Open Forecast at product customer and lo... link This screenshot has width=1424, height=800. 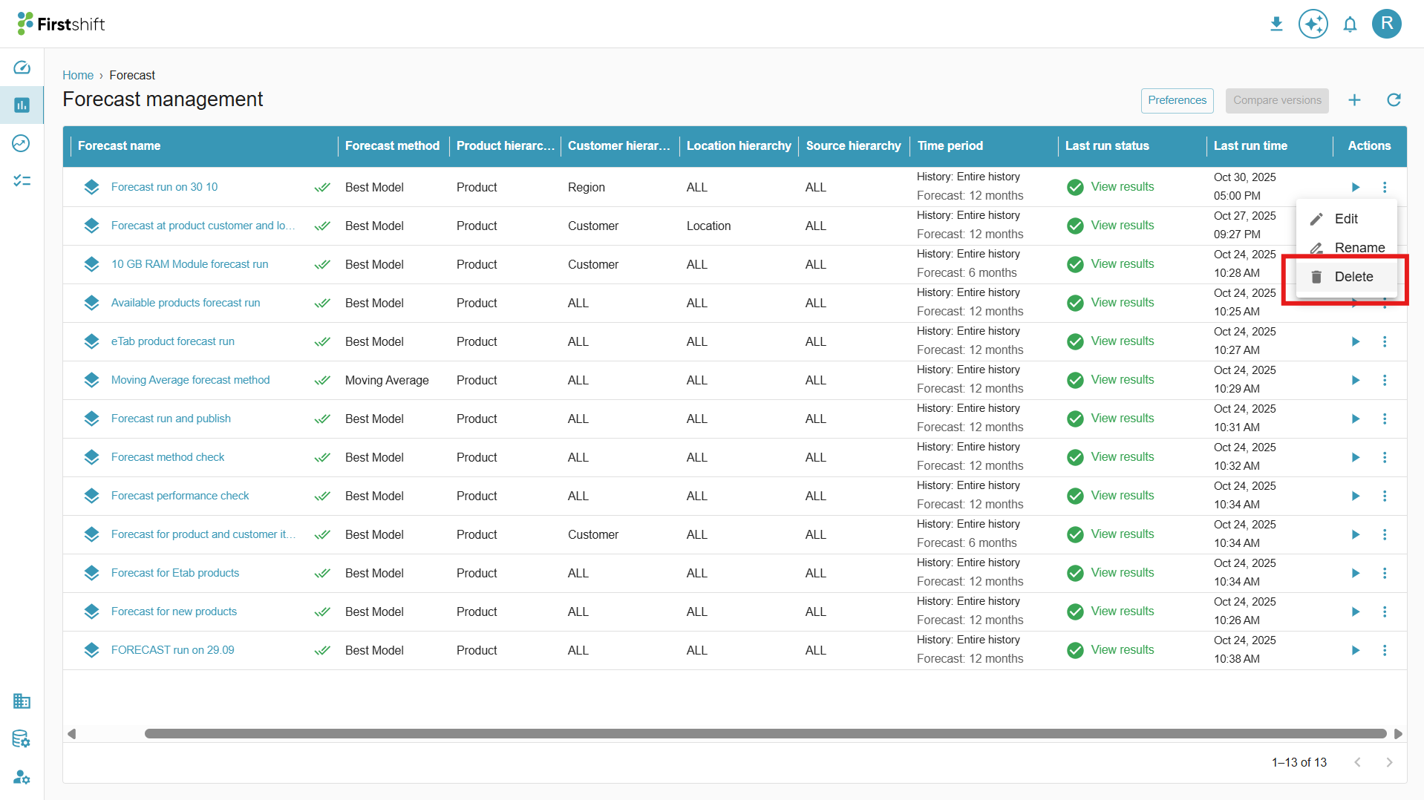(x=203, y=226)
